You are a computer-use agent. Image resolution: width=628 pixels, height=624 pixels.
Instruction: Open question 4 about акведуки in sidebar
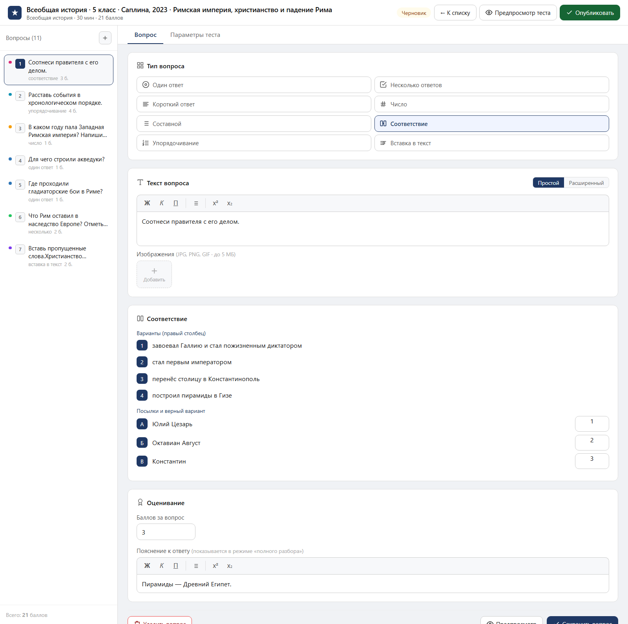pos(58,163)
